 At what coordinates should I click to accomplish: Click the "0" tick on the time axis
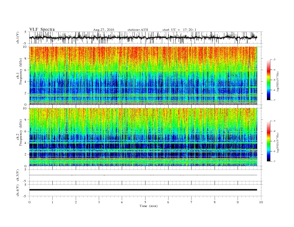click(29, 202)
